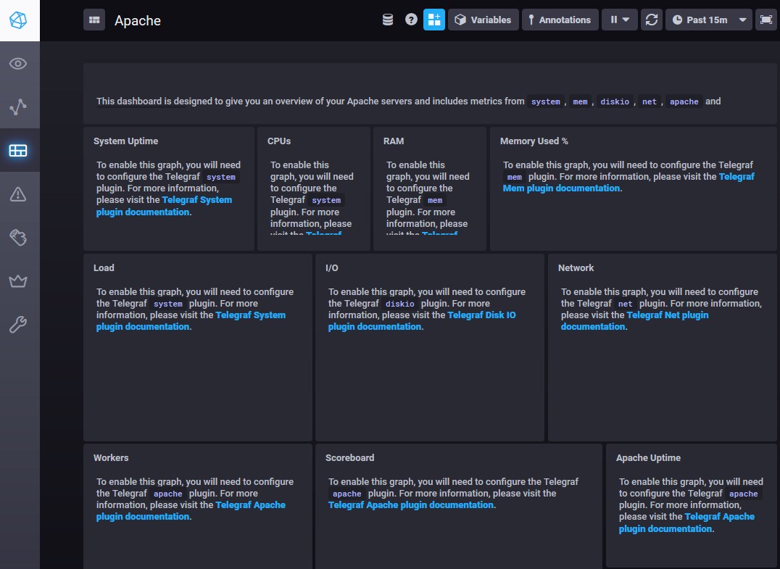The image size is (780, 569).
Task: Click the System Uptime cell title
Action: pos(126,141)
